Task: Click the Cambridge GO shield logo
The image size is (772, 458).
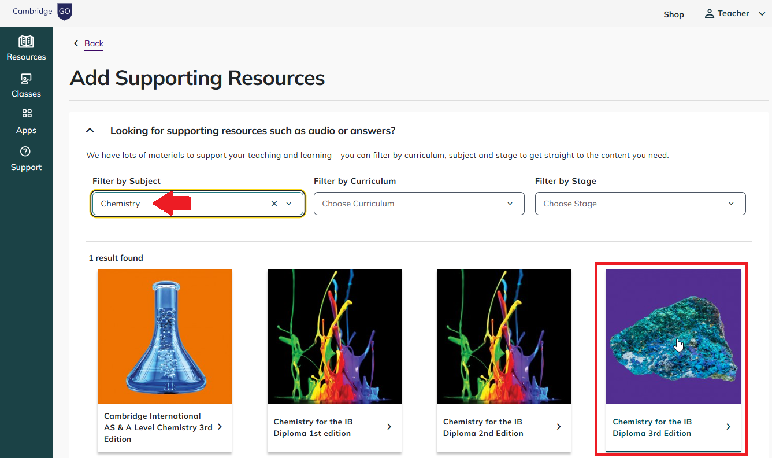Action: 65,12
